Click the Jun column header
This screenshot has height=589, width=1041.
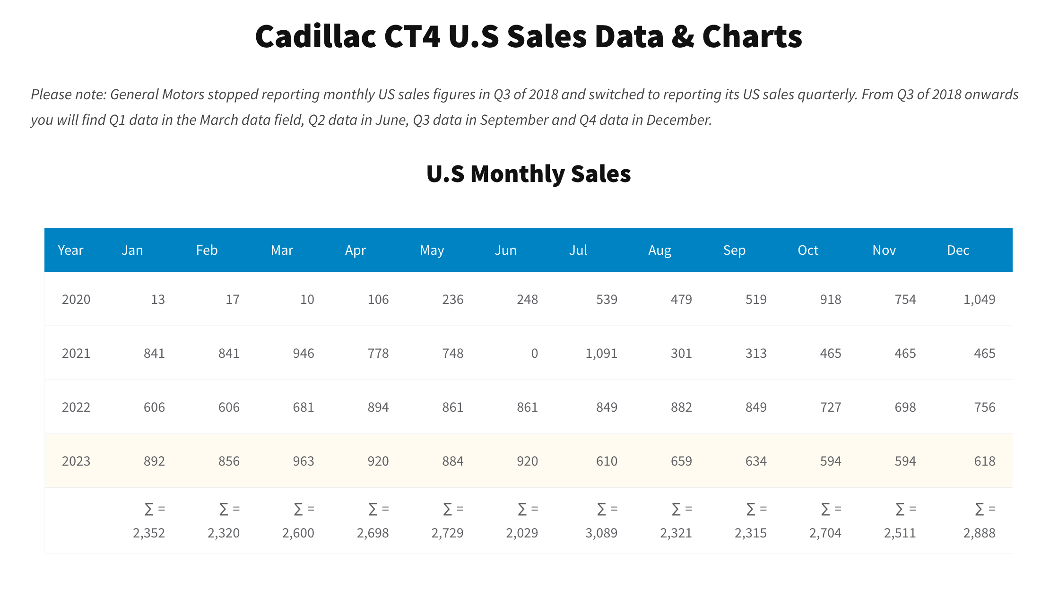pos(505,250)
